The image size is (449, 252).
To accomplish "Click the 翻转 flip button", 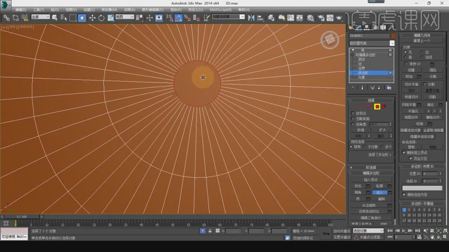I will click(381, 199).
